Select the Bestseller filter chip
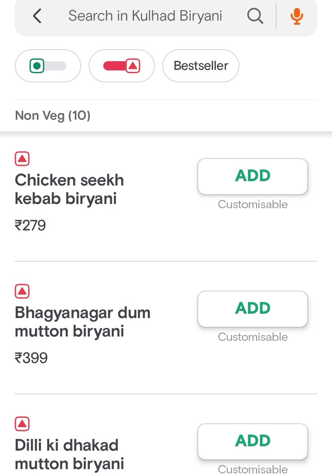This screenshot has width=332, height=474. coord(201,66)
